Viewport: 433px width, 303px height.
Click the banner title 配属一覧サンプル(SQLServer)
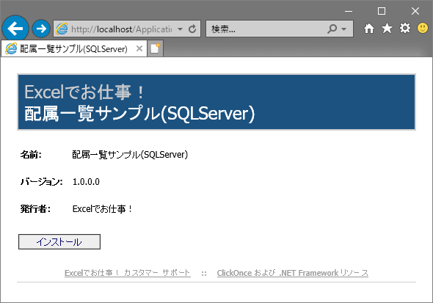click(139, 113)
